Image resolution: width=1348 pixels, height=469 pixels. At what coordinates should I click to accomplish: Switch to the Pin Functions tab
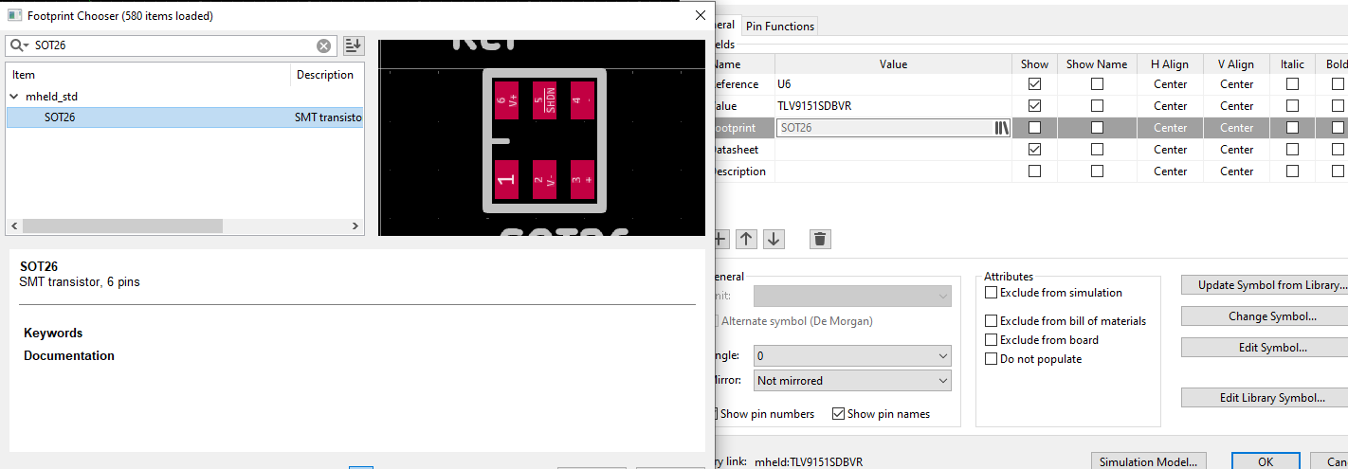click(779, 26)
